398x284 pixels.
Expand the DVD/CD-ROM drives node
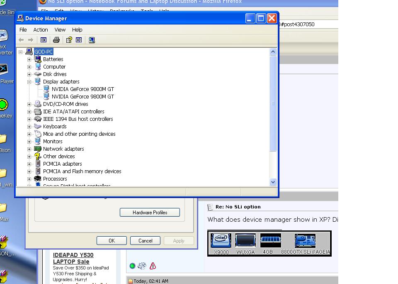coord(29,104)
